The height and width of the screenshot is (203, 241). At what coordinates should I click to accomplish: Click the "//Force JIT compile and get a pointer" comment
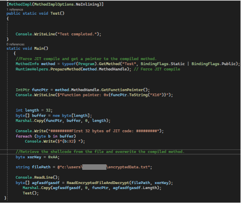(86, 59)
